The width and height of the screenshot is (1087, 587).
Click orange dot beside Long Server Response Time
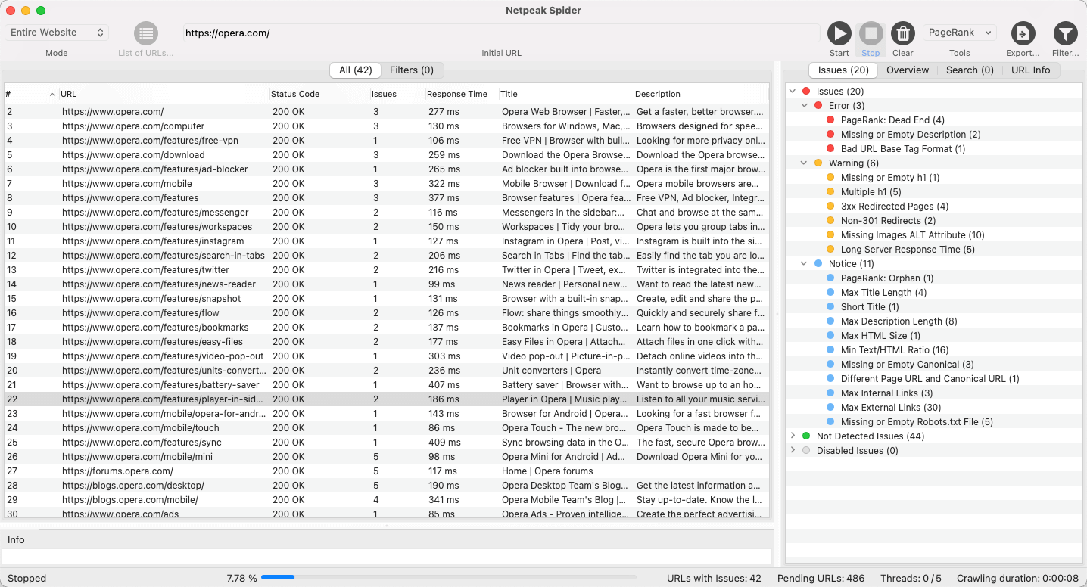click(x=830, y=250)
